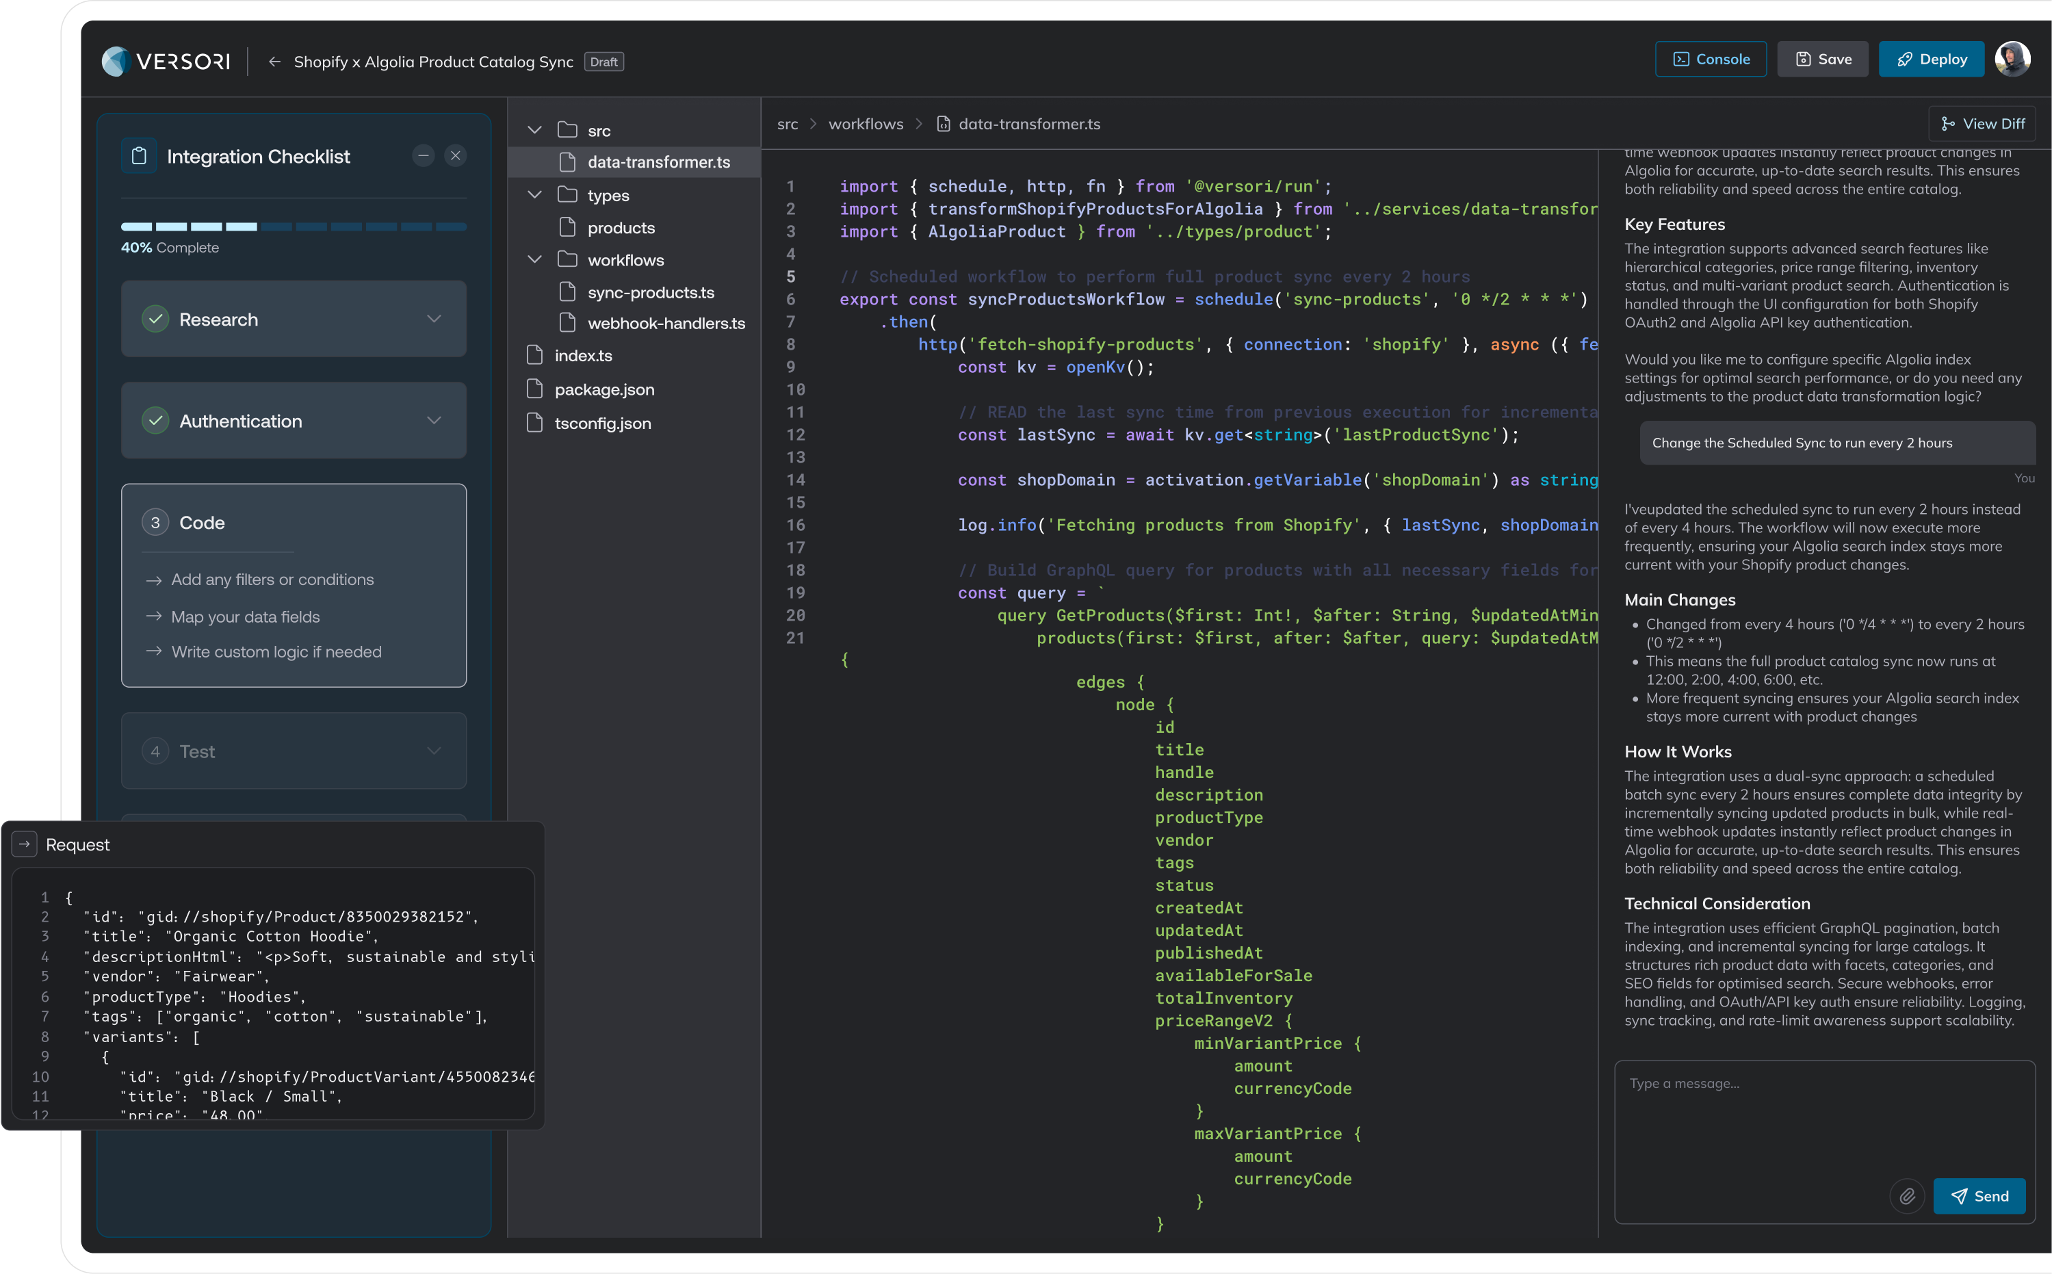The height and width of the screenshot is (1274, 2052).
Task: Collapse the types folder
Action: 534,194
